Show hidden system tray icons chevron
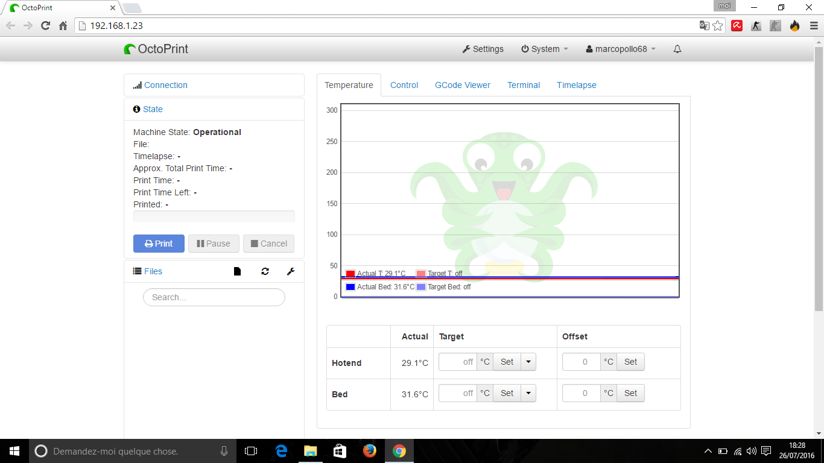Screen dimensions: 824x463 tap(708, 451)
